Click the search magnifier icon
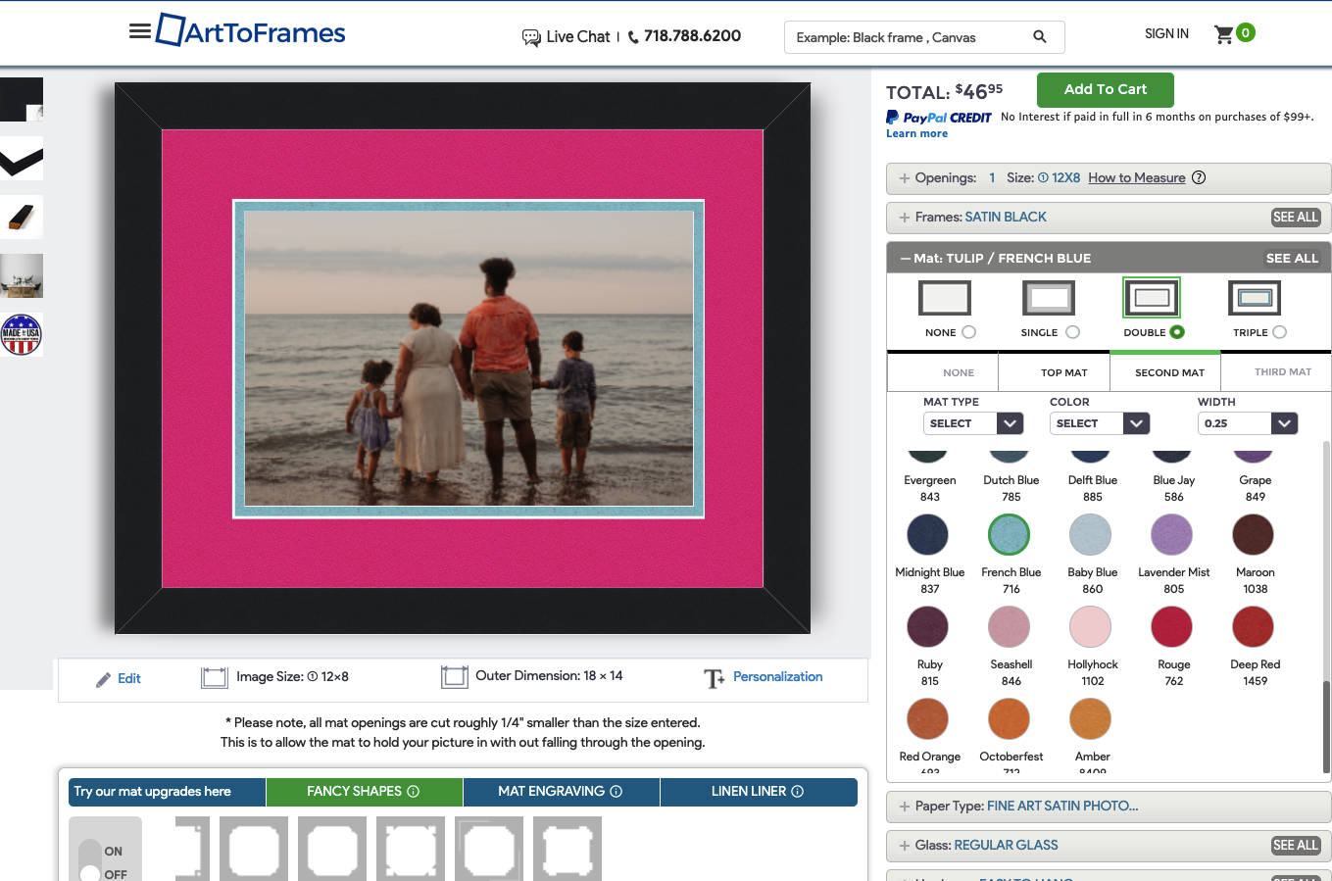This screenshot has height=881, width=1332. [x=1040, y=37]
